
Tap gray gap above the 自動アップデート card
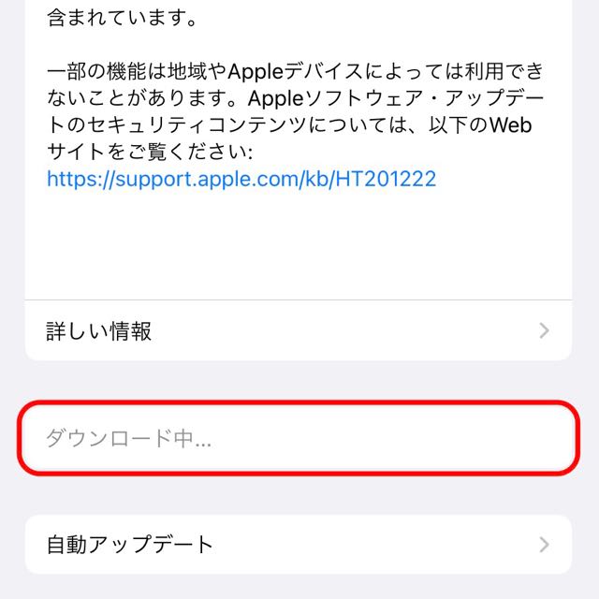point(299,495)
